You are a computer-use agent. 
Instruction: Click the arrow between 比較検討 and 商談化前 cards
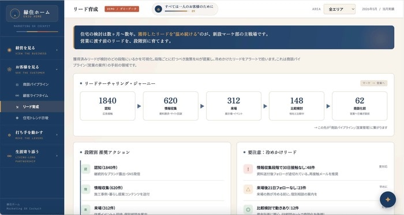(x=328, y=106)
